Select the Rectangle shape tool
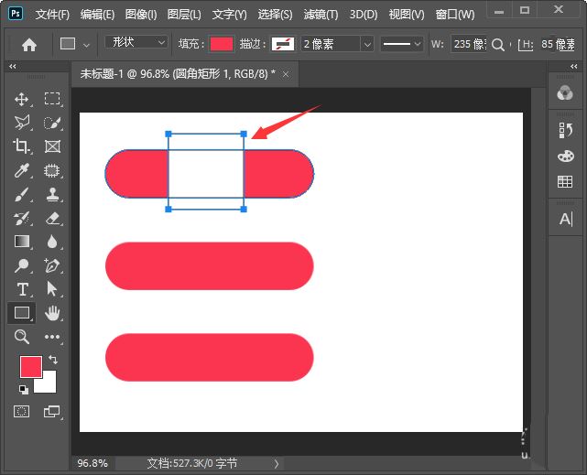Image resolution: width=587 pixels, height=475 pixels. [22, 313]
